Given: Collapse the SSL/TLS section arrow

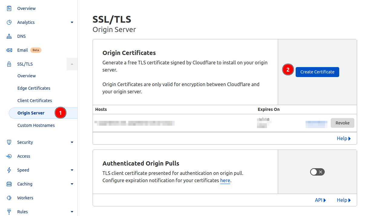Looking at the screenshot, I should pyautogui.click(x=72, y=64).
